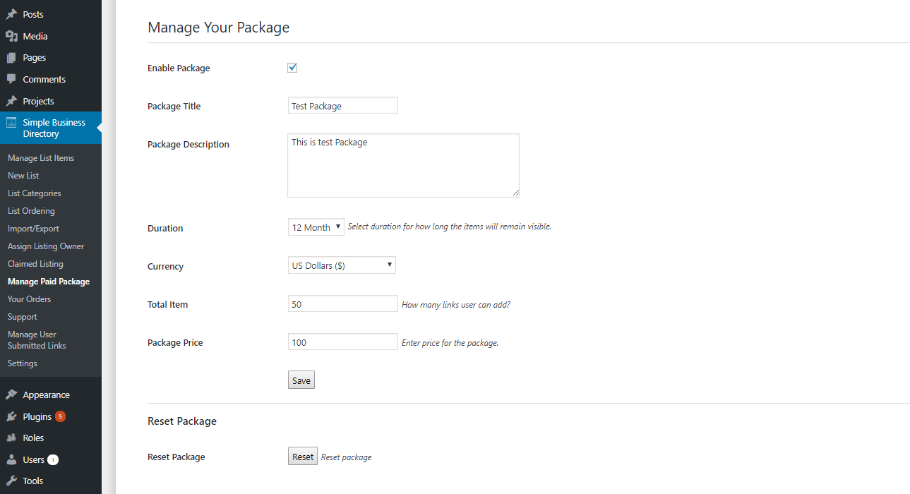Open the Currency dropdown
The image size is (910, 494).
(342, 265)
